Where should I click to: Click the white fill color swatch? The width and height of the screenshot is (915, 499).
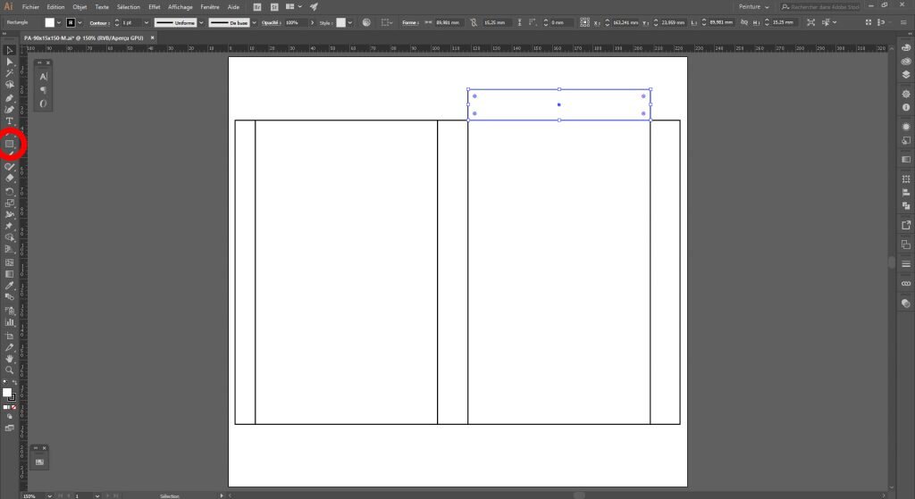coord(50,21)
